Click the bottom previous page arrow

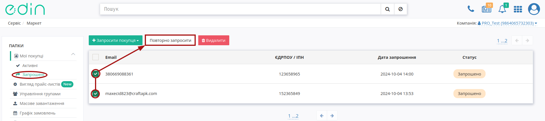point(322,116)
